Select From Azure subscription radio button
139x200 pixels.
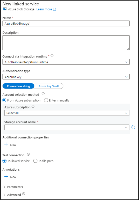click(x=4, y=100)
